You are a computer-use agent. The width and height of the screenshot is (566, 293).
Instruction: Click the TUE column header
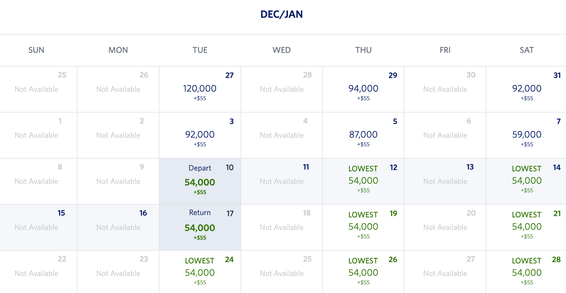pyautogui.click(x=200, y=50)
